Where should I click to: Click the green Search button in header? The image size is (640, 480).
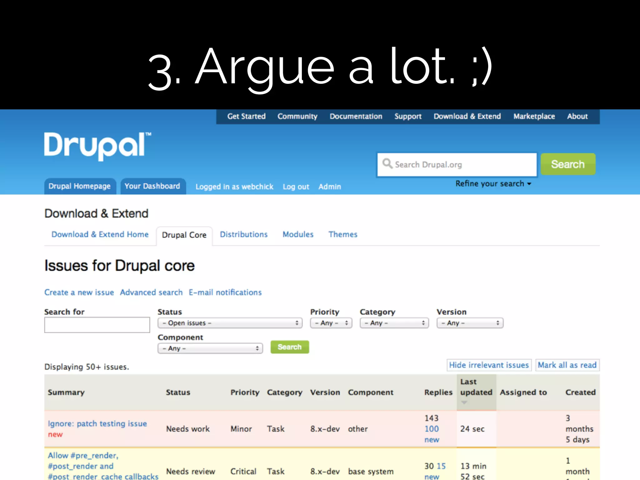click(568, 164)
